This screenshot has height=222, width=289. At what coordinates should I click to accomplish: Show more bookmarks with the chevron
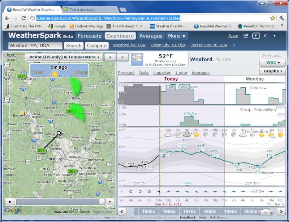[282, 25]
